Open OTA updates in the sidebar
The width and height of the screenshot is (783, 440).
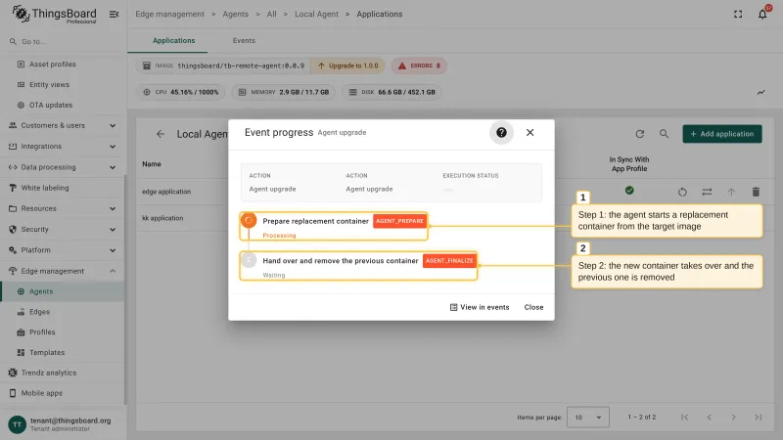click(63, 105)
